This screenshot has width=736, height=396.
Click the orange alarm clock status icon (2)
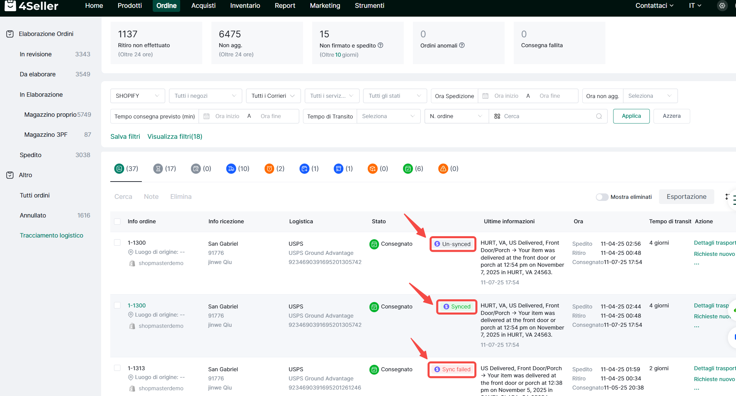click(269, 169)
